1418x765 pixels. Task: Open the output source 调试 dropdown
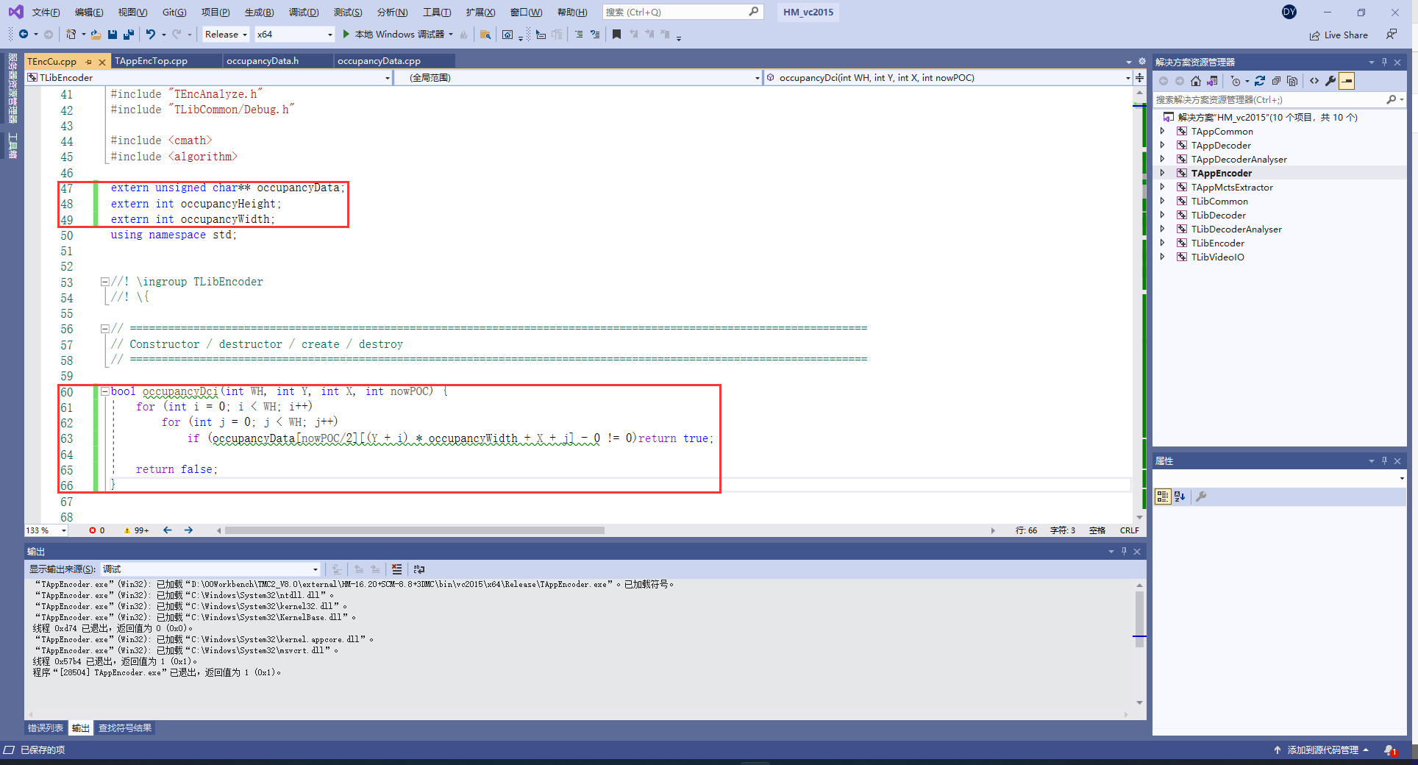(x=210, y=569)
